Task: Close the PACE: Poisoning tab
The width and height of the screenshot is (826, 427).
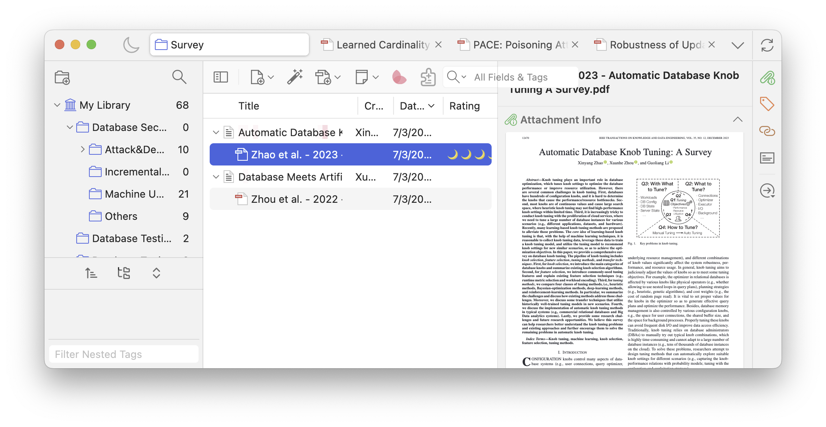Action: [x=575, y=44]
